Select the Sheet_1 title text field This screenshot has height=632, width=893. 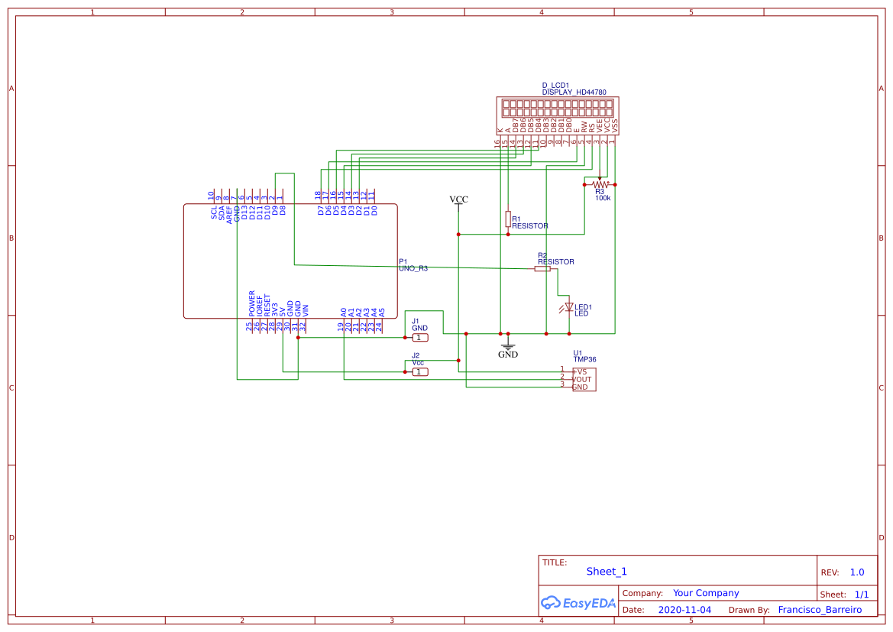click(606, 571)
